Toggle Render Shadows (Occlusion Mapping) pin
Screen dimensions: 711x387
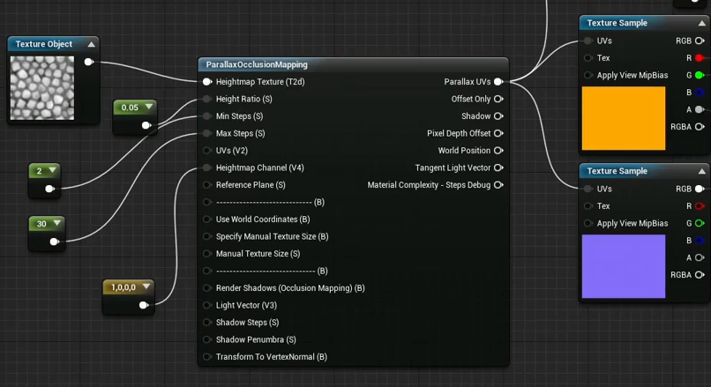(x=207, y=288)
